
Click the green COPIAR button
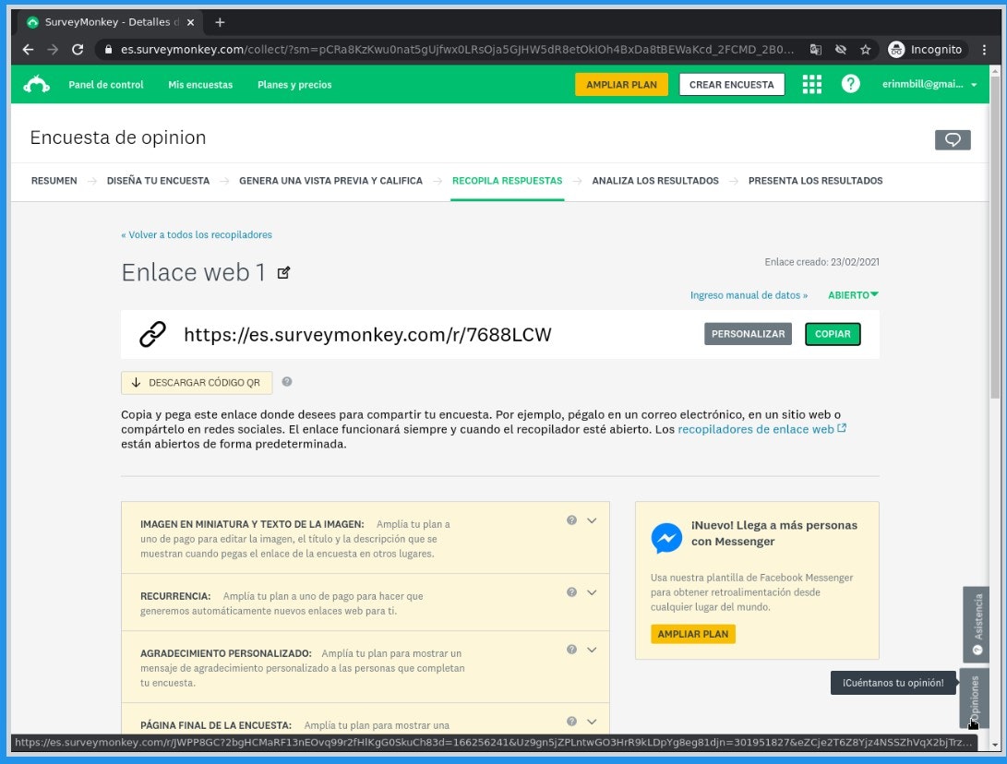pyautogui.click(x=833, y=334)
